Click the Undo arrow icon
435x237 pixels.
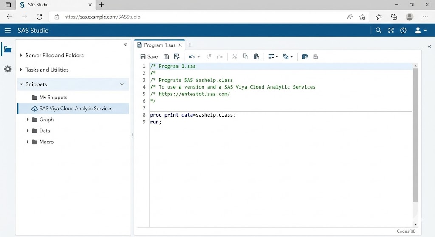(x=192, y=56)
